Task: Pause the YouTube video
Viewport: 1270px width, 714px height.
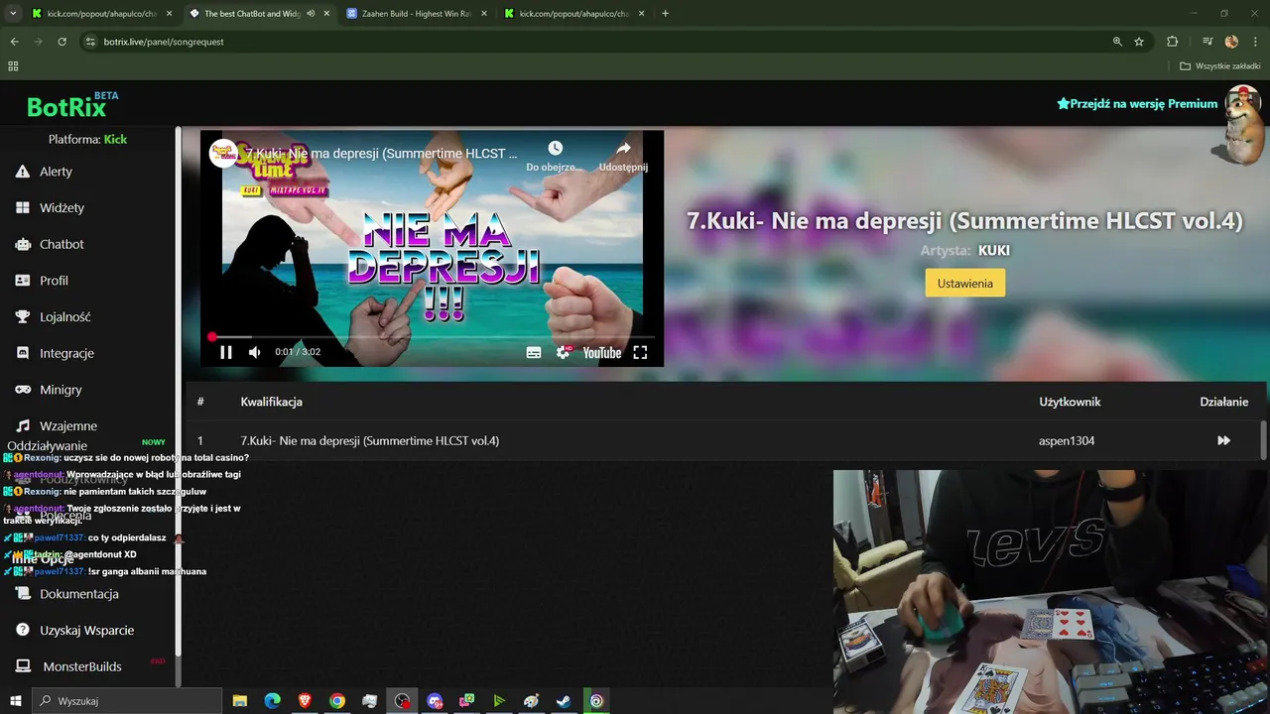Action: (x=226, y=352)
